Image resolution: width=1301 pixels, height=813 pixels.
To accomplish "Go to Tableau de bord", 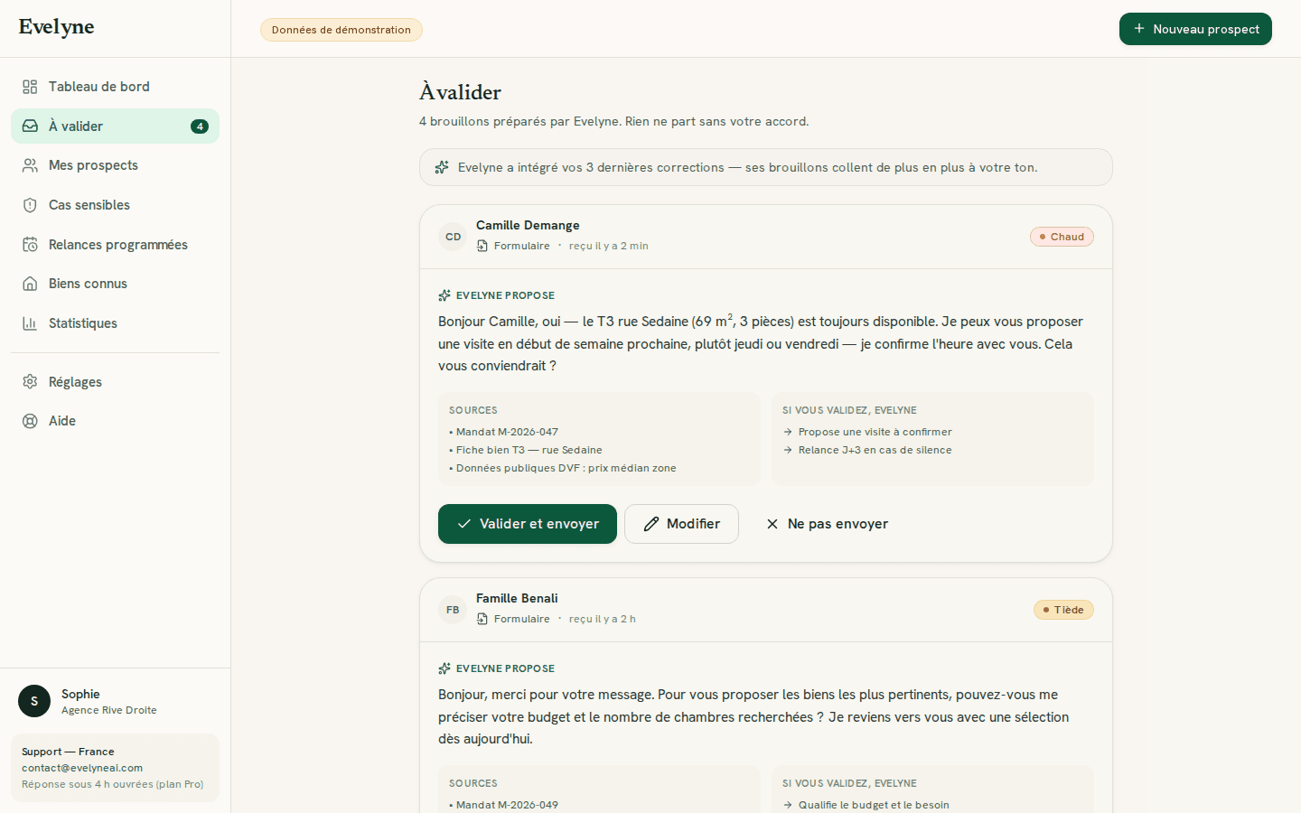I will click(x=115, y=87).
